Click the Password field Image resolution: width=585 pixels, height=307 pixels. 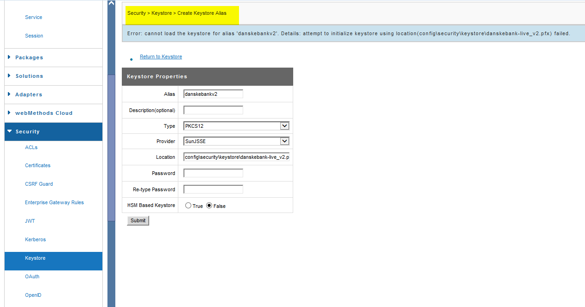pyautogui.click(x=213, y=172)
